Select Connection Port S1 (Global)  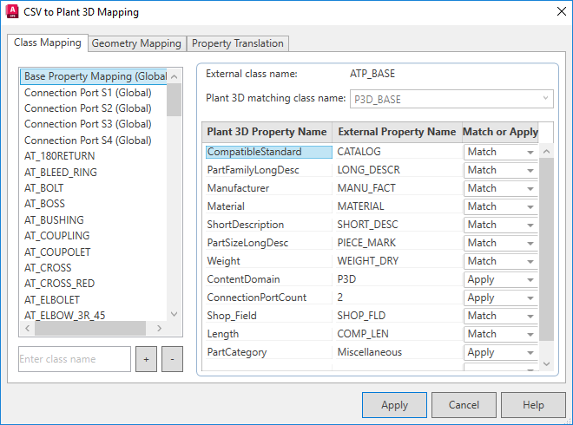(88, 93)
